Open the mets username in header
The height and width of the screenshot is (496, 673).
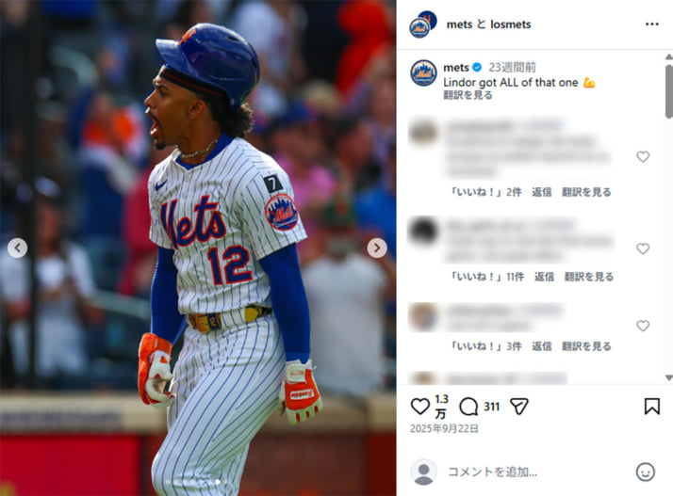(459, 24)
